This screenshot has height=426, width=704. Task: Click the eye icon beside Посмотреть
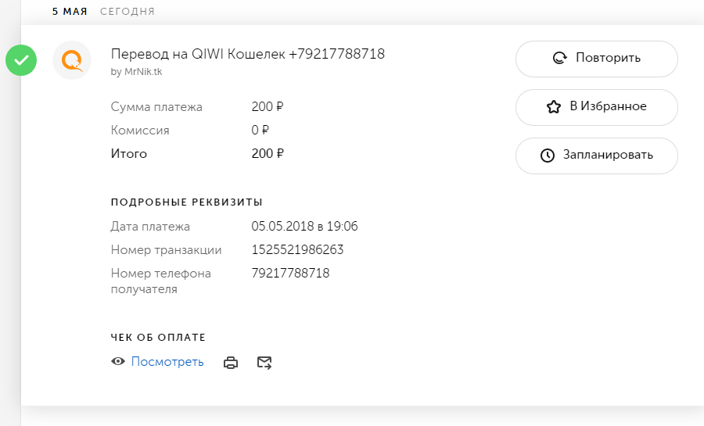(x=118, y=362)
